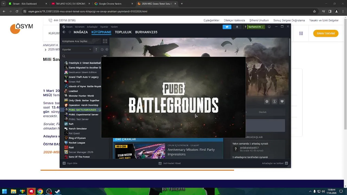Open PUBG game settings gear

(267, 101)
